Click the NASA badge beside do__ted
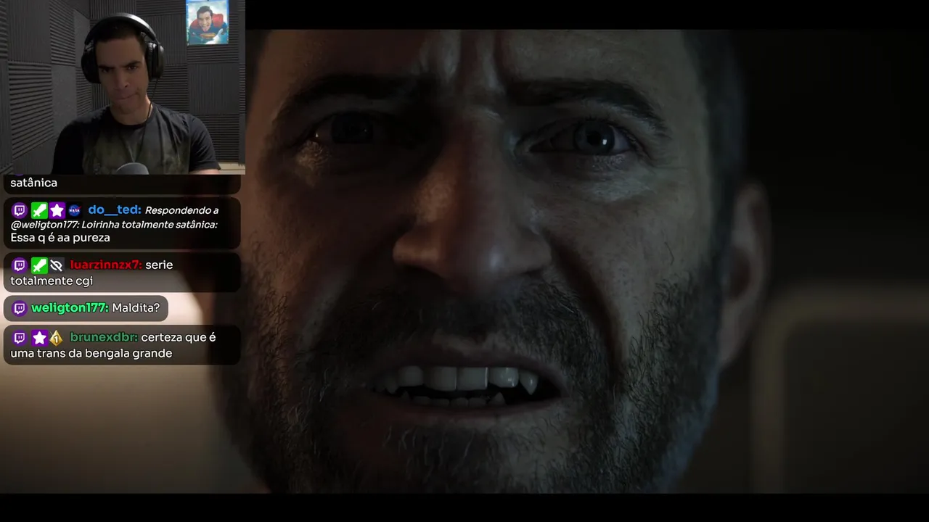This screenshot has height=522, width=929. click(x=74, y=211)
